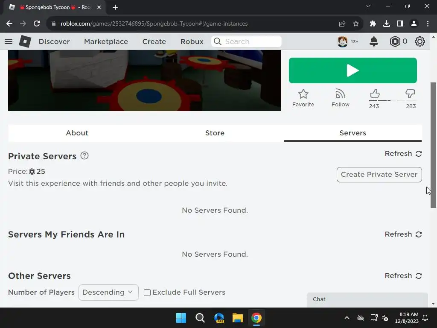
Task: Refresh Servers My Friends Are In
Action: point(403,234)
